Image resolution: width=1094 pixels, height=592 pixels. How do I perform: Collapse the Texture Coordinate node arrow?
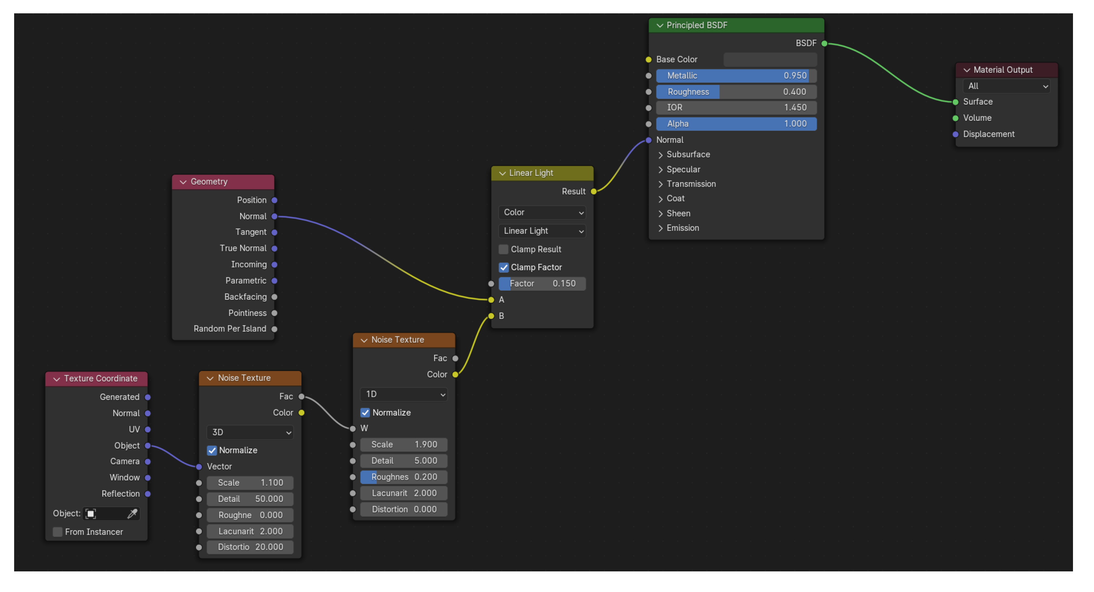[x=57, y=379]
